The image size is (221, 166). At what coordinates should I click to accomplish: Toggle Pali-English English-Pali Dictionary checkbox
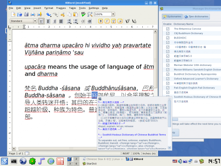tap(168, 88)
